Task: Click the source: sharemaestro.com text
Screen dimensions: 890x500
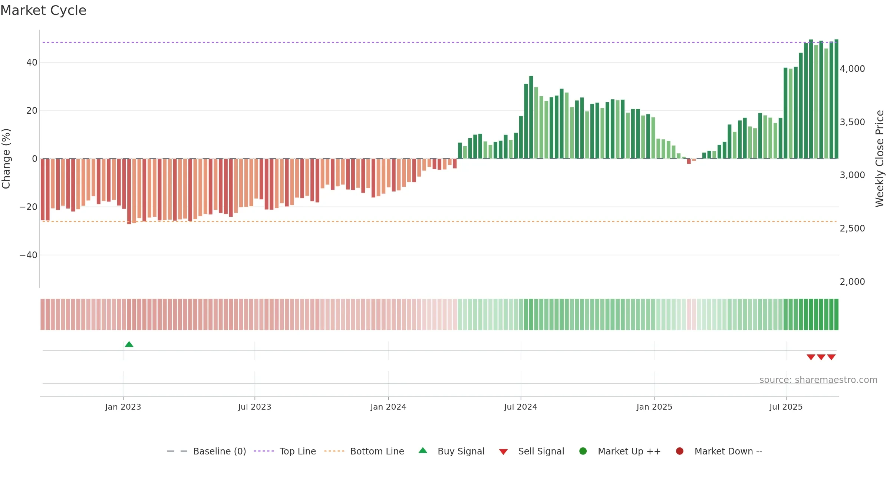Action: coord(818,380)
